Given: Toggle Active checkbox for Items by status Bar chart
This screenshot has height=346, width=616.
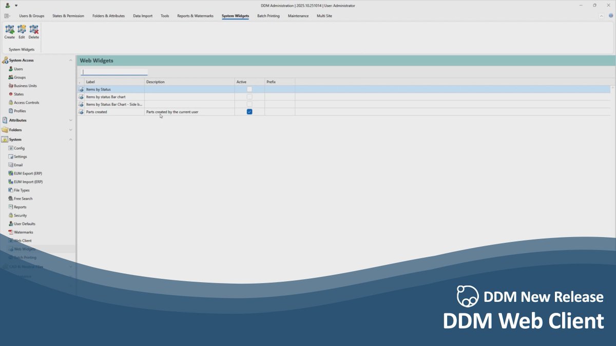Looking at the screenshot, I should 249,96.
